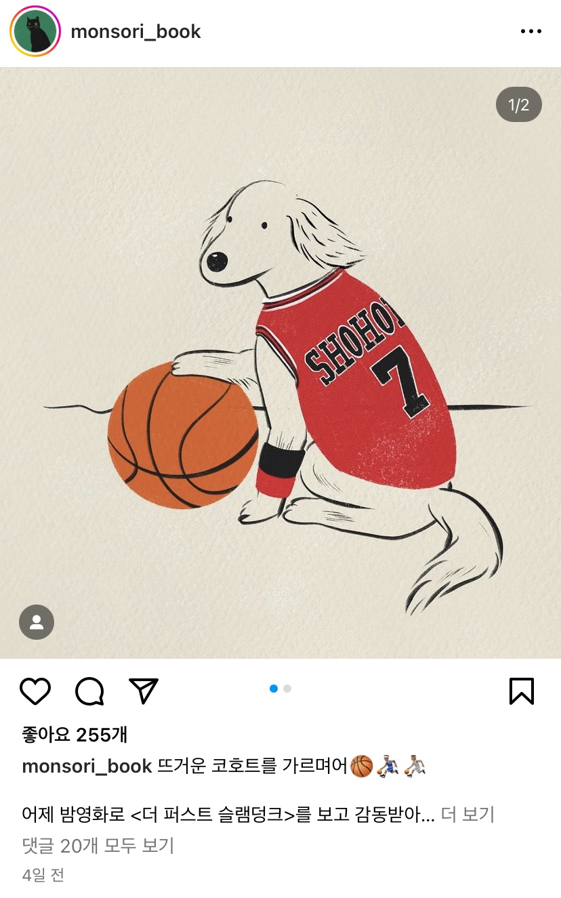The height and width of the screenshot is (898, 561).
Task: Tap the 1/2 image counter badge
Action: click(518, 104)
